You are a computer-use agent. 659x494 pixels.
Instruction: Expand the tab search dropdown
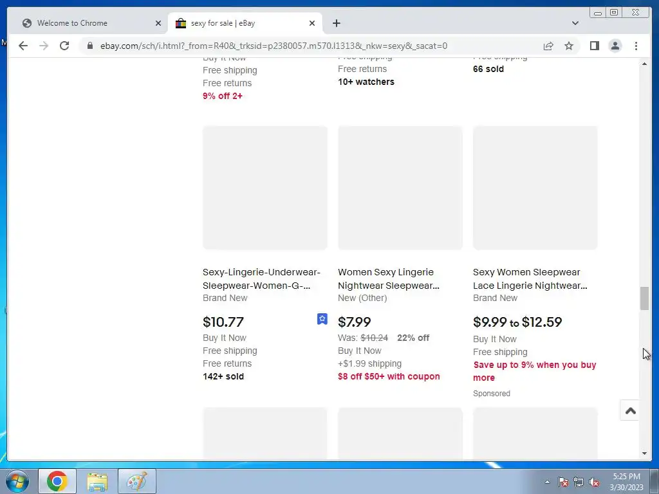(x=575, y=23)
